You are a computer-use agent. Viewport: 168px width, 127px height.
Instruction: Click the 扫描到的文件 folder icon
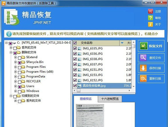[19, 96]
